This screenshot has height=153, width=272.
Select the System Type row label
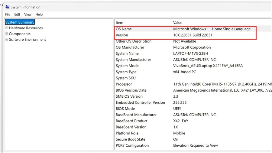[126, 72]
